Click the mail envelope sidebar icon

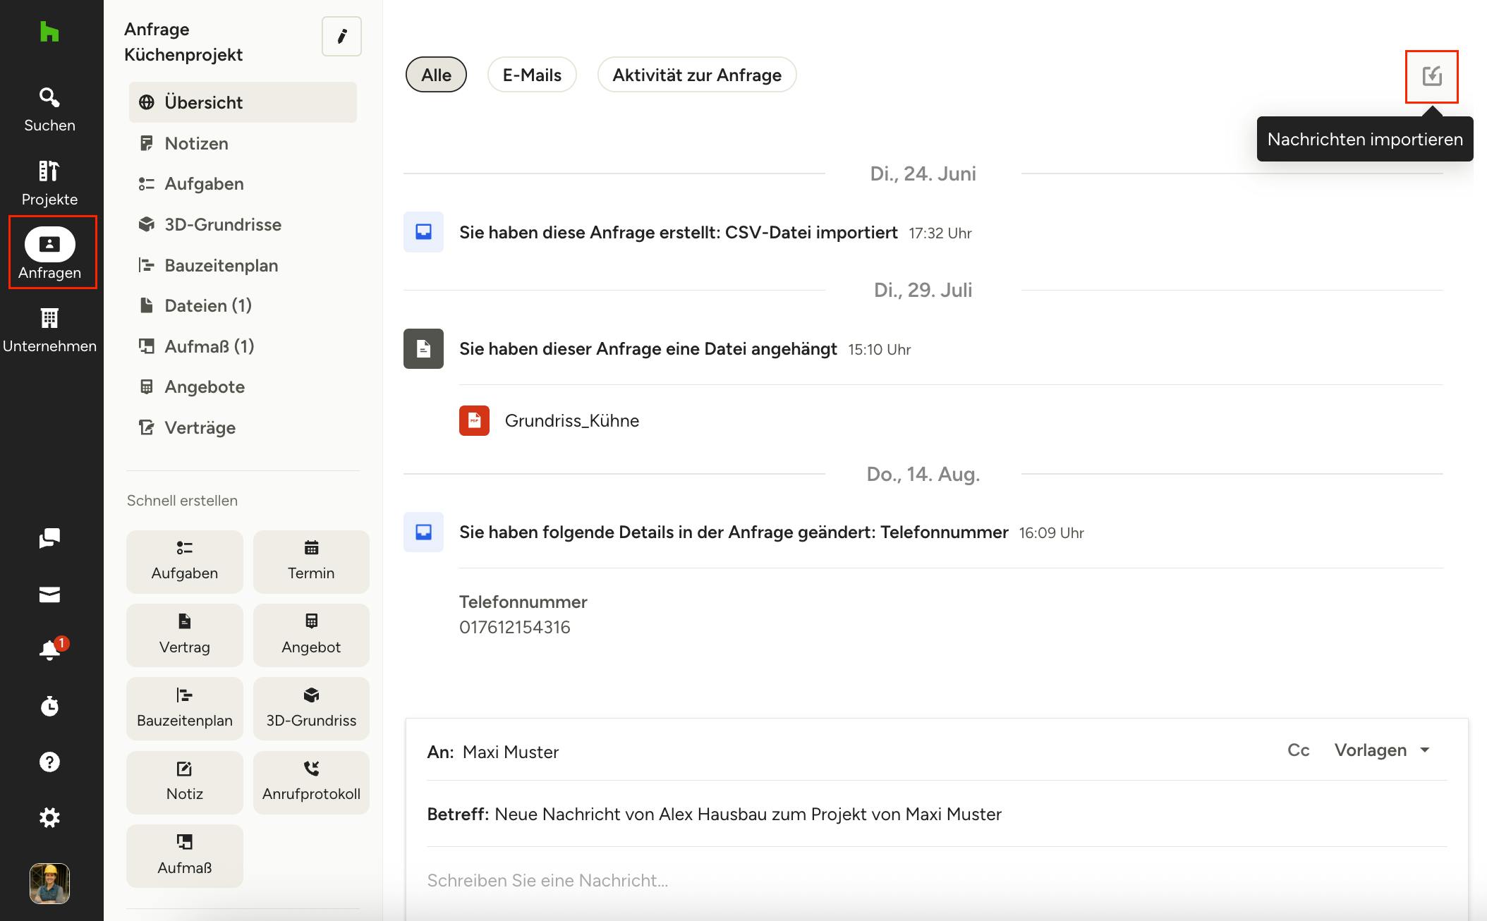(49, 594)
